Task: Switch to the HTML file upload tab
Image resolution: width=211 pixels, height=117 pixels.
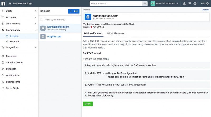Action: [x=116, y=33]
